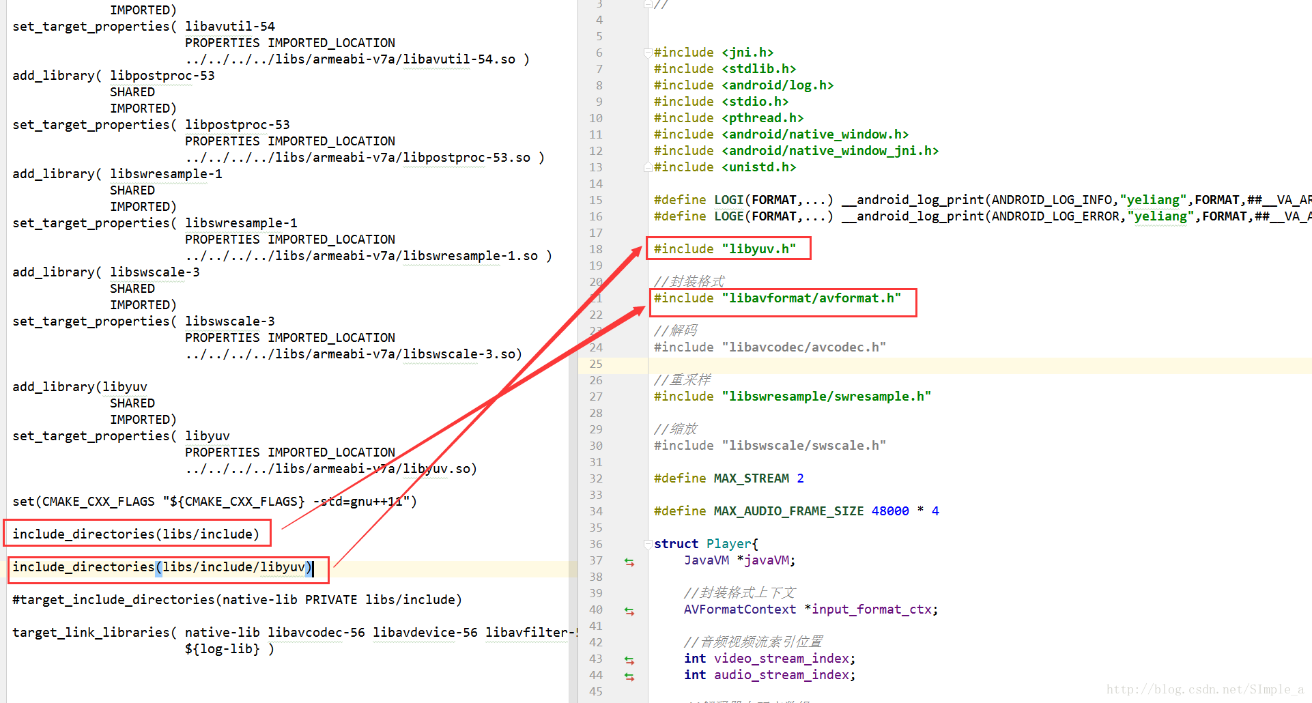The width and height of the screenshot is (1312, 703).
Task: Click the libswscale-3.so path line
Action: click(354, 354)
